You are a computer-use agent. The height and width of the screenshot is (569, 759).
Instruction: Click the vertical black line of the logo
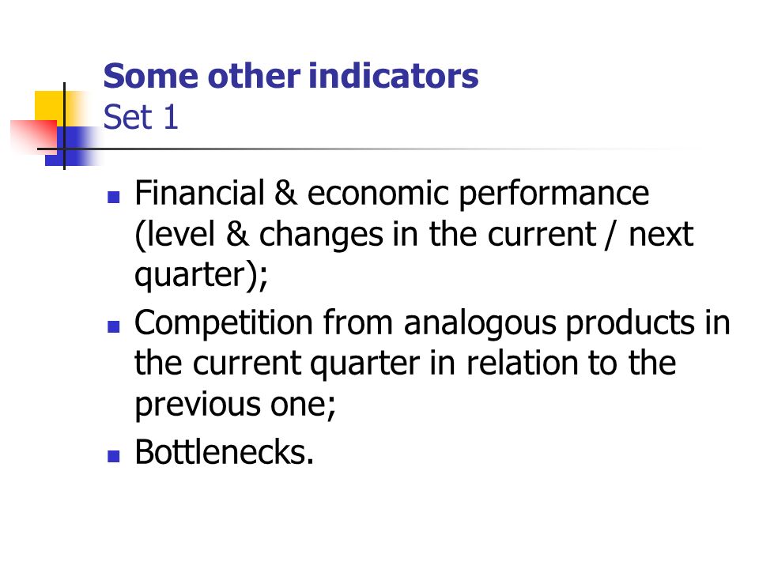tap(64, 126)
